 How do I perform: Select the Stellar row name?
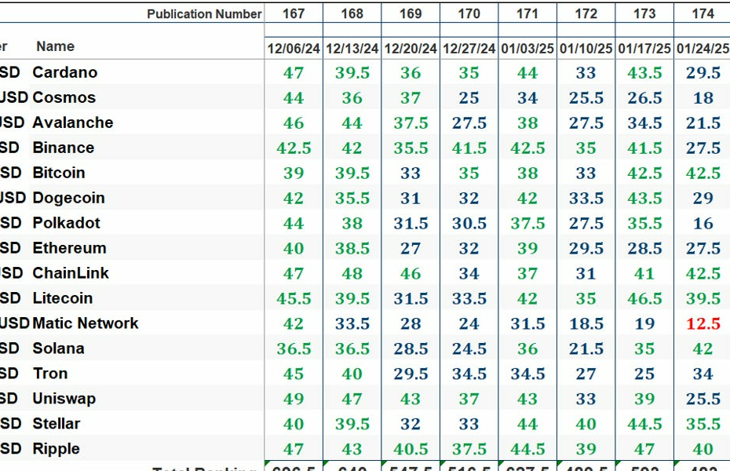57,424
